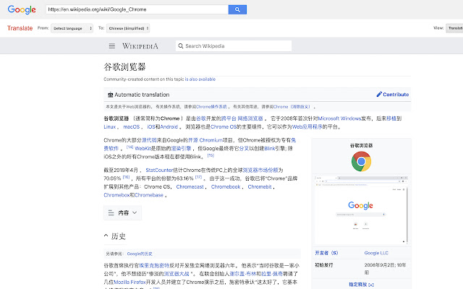Click the 谷歌浏览器 article heading

click(x=124, y=67)
